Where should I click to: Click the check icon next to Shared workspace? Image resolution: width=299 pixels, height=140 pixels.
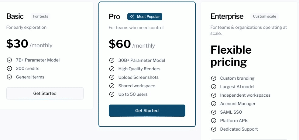coord(112,86)
